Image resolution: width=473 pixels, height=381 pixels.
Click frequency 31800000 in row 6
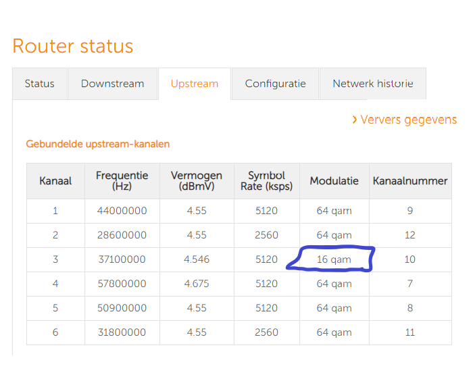click(122, 332)
